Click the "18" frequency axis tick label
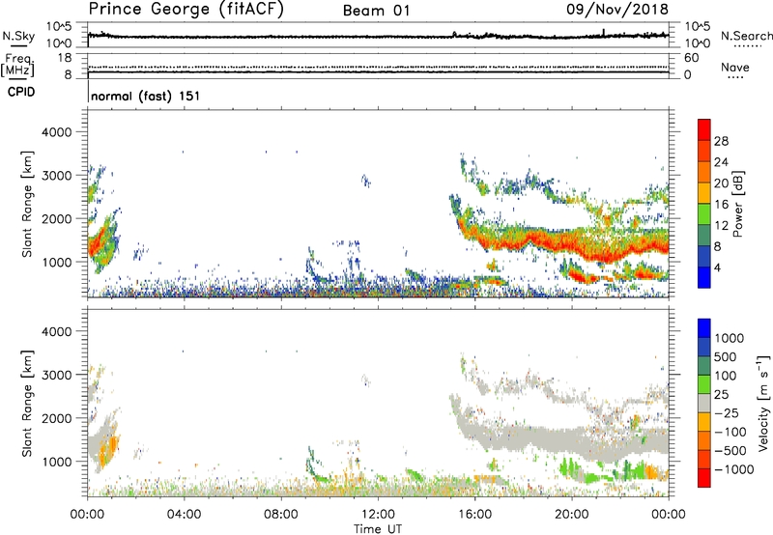The width and height of the screenshot is (773, 535). (65, 58)
